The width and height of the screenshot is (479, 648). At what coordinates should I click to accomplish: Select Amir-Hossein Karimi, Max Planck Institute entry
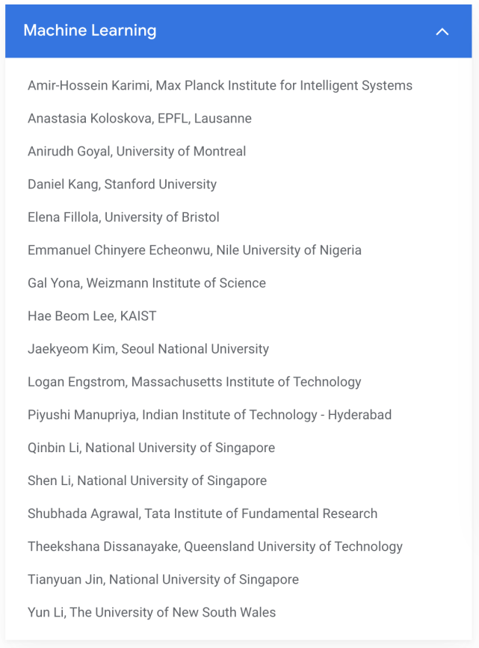tap(220, 85)
